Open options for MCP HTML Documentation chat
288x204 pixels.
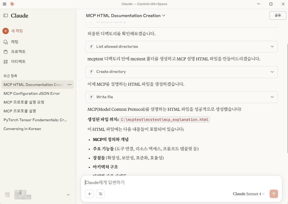70,85
